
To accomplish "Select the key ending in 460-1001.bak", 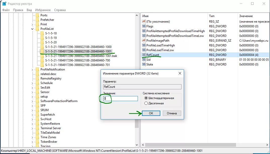I will 81,56.
